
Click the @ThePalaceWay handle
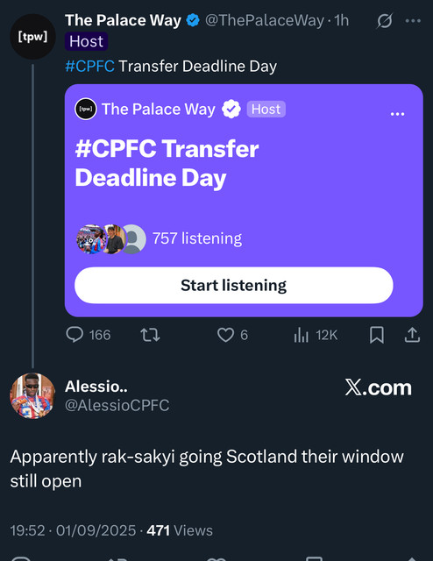point(265,20)
